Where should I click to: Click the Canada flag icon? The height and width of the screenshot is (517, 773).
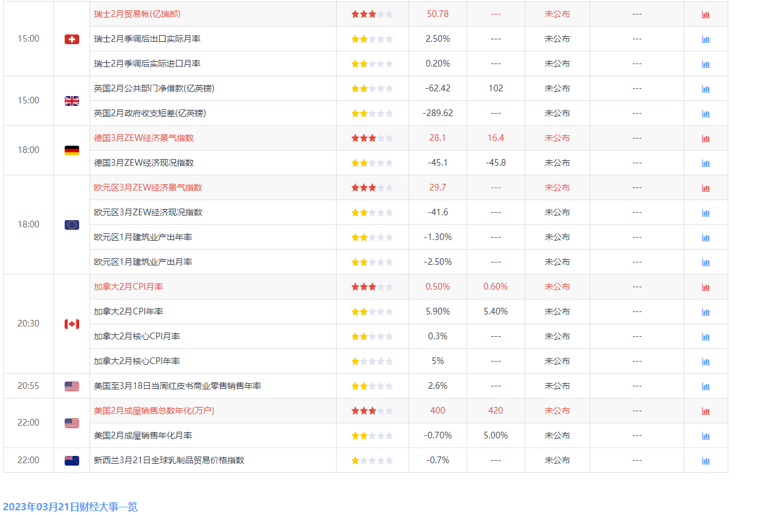click(x=72, y=324)
